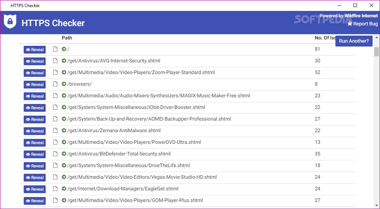Click the page icon for PowerDVD-Ultra.shtml
Screen dimensions: 380x209
pos(55,142)
